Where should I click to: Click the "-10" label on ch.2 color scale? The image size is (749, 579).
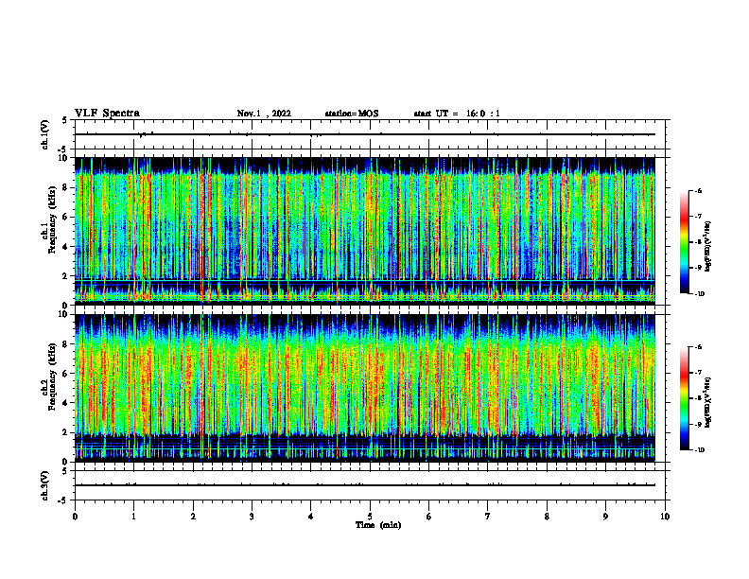click(x=700, y=450)
